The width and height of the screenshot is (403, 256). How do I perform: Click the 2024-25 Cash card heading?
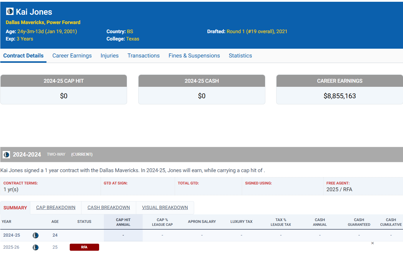coord(202,81)
